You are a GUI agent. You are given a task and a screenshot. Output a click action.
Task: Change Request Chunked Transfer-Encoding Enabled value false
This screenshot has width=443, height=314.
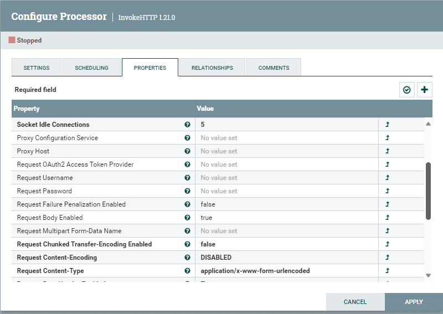pyautogui.click(x=286, y=244)
